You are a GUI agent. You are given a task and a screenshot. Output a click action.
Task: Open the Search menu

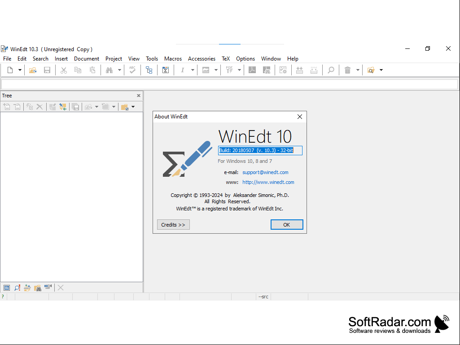[x=40, y=59]
